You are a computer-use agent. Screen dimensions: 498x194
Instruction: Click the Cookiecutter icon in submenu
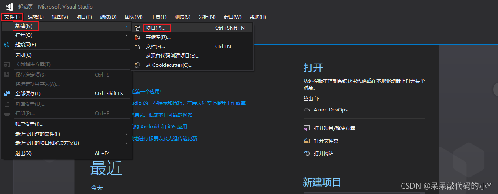click(137, 65)
